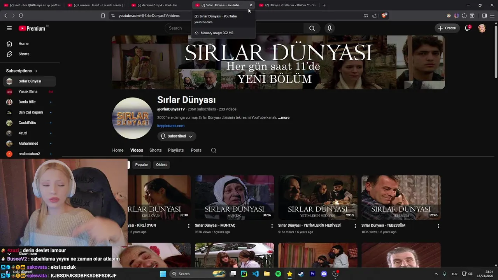Click the Sırlar Dünyası channel avatar
This screenshot has width=498, height=280.
coord(132,118)
